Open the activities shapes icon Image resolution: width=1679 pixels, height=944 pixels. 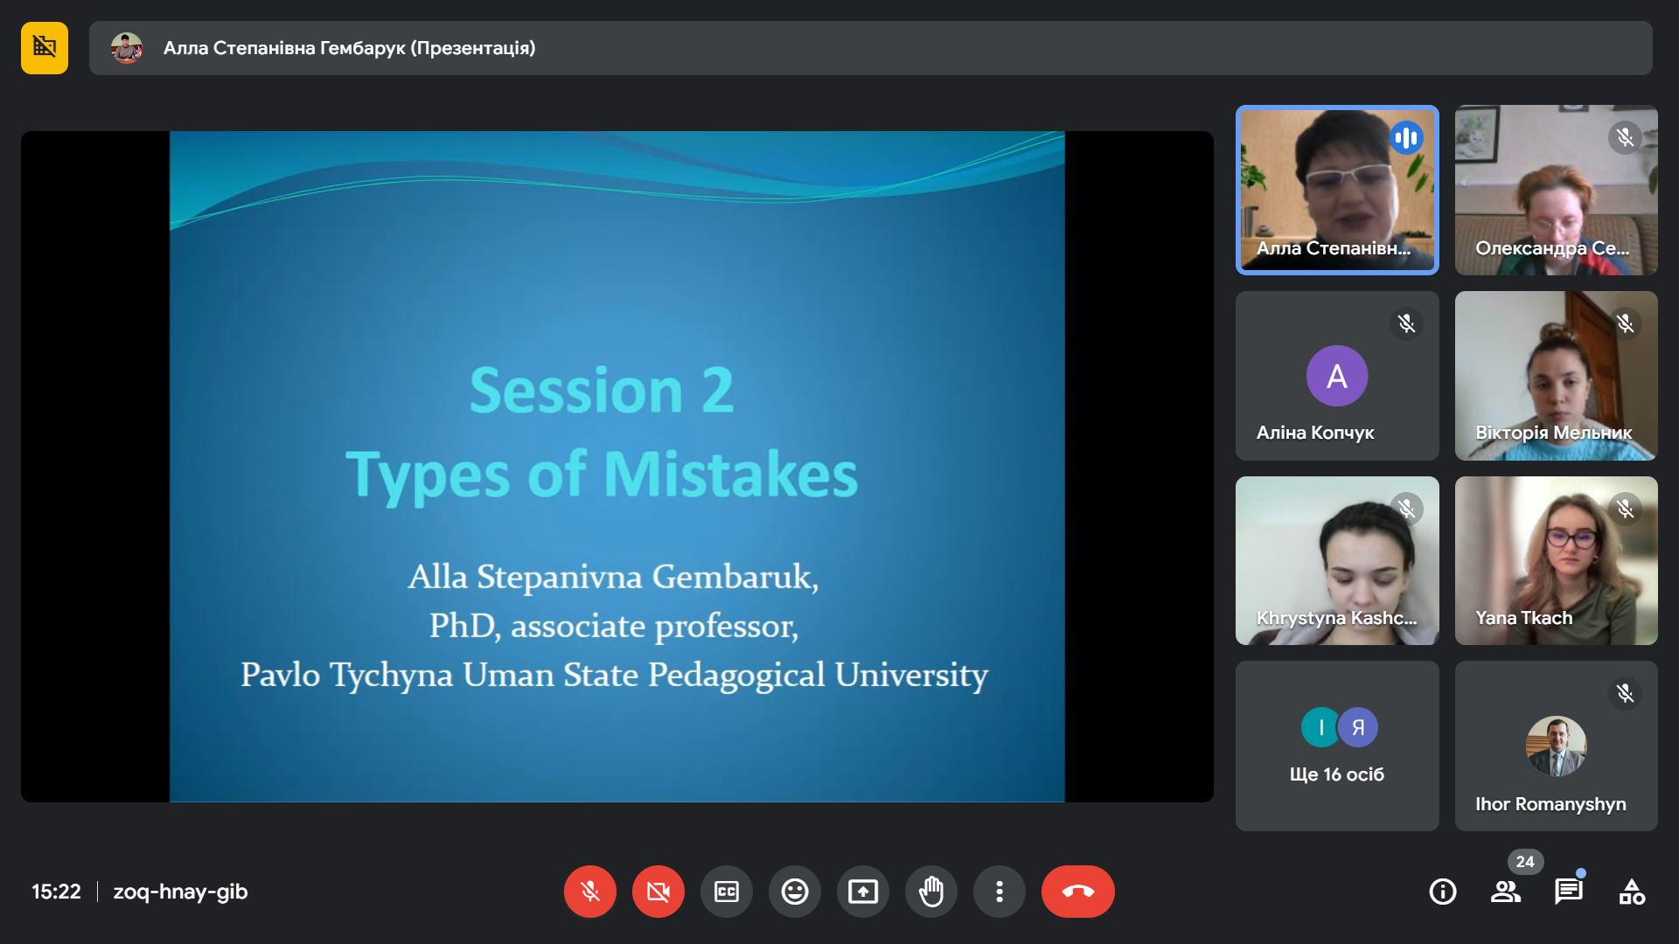point(1632,892)
